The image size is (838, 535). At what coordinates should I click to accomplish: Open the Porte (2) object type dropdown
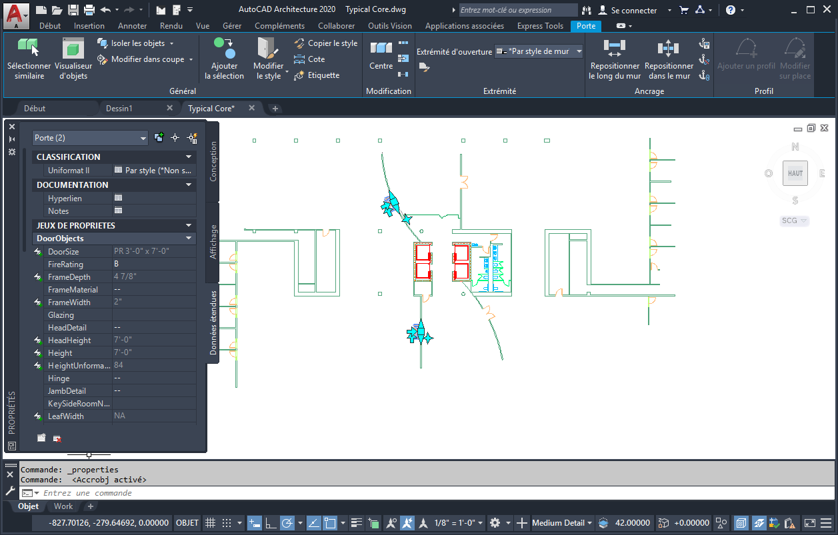tap(90, 138)
